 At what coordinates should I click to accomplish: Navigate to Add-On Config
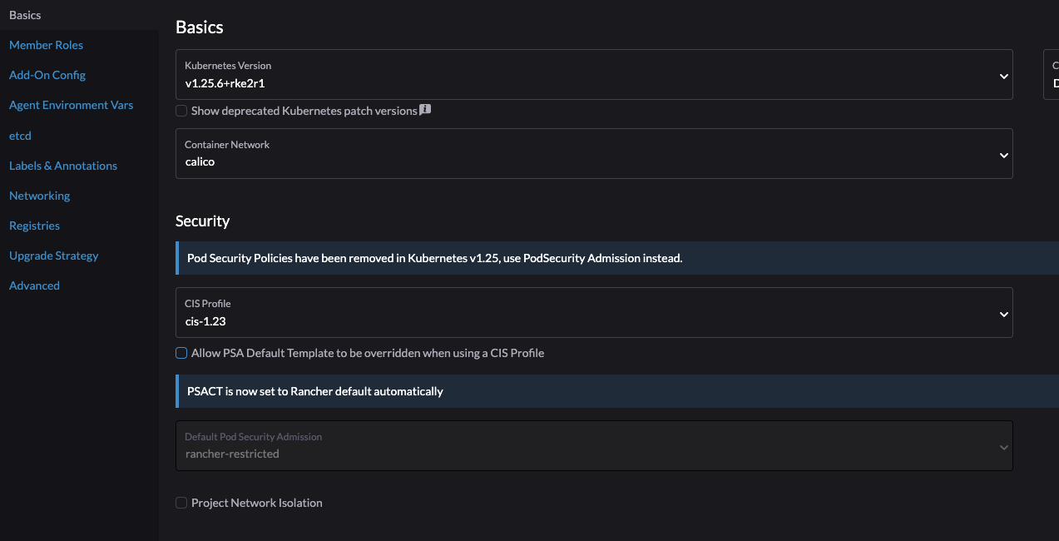47,75
